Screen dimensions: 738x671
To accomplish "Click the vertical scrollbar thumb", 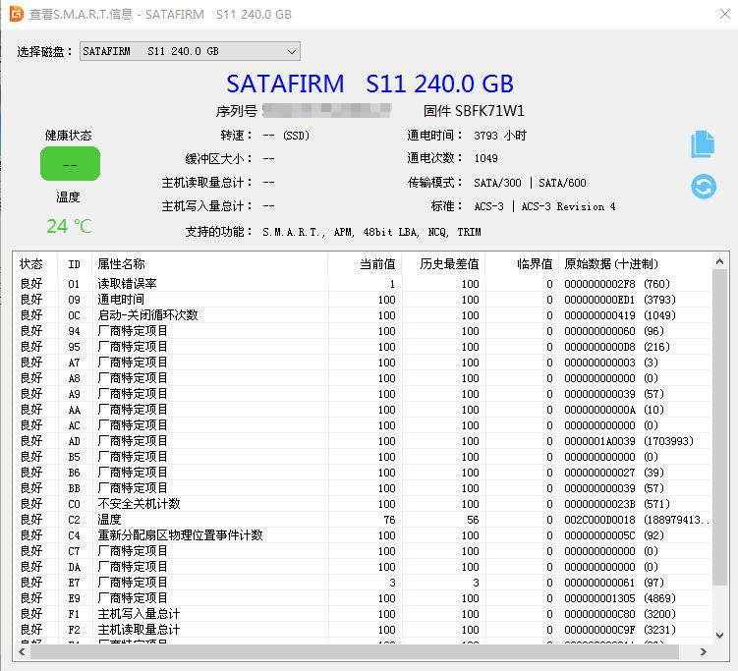I will [x=719, y=427].
